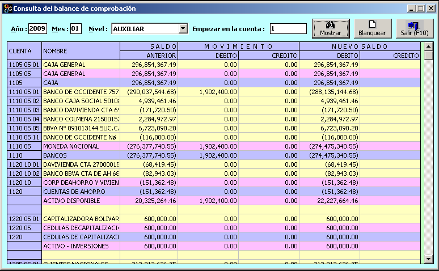The image size is (439, 271).
Task: Click nuevo saldo value 22,227,664.46
Action: point(330,201)
